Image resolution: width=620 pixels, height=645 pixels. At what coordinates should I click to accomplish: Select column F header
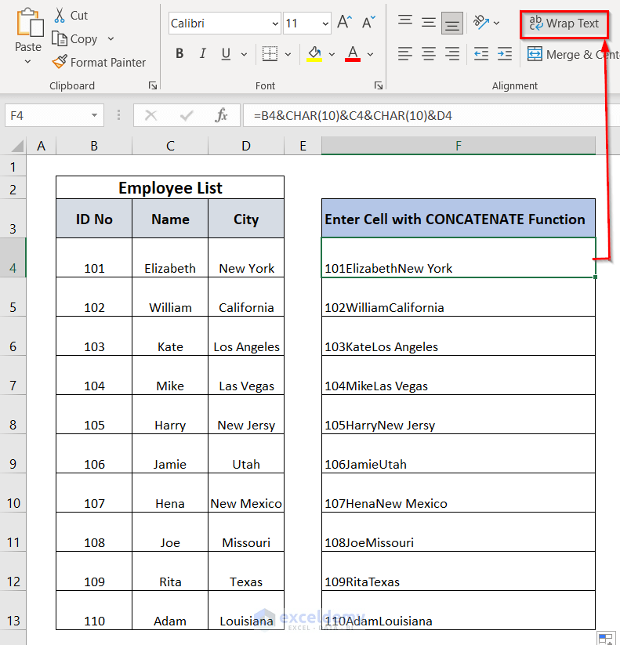pyautogui.click(x=459, y=146)
